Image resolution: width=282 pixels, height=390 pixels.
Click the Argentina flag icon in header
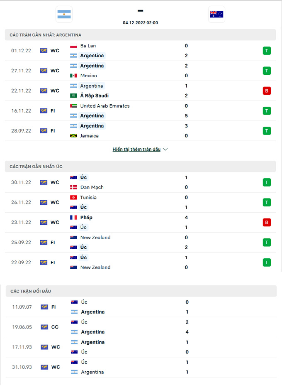(x=64, y=14)
